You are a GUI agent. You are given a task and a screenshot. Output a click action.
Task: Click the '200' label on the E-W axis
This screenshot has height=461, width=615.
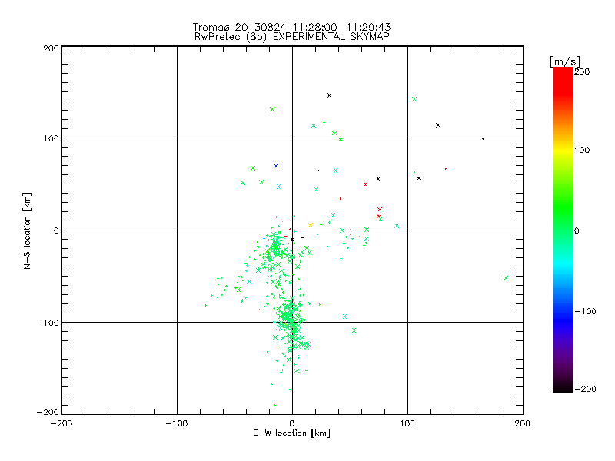tap(523, 423)
